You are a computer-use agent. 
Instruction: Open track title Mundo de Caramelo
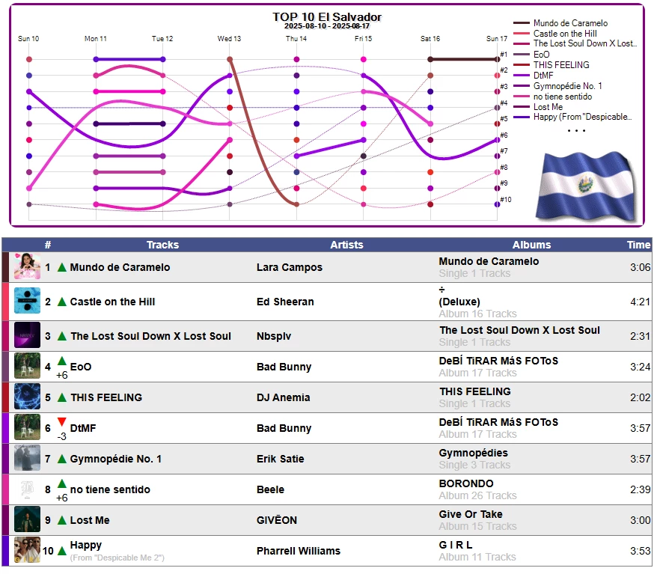(120, 267)
